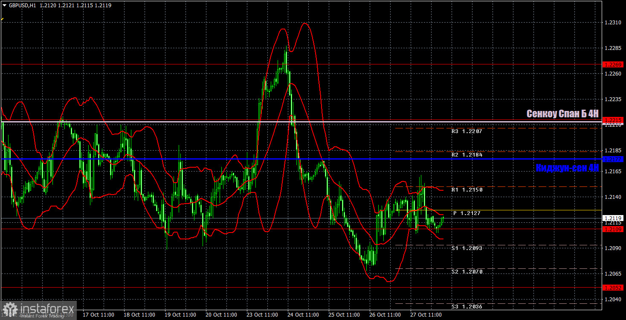
Task: Click the 19 Oct 11:00 time label
Action: pyautogui.click(x=180, y=315)
